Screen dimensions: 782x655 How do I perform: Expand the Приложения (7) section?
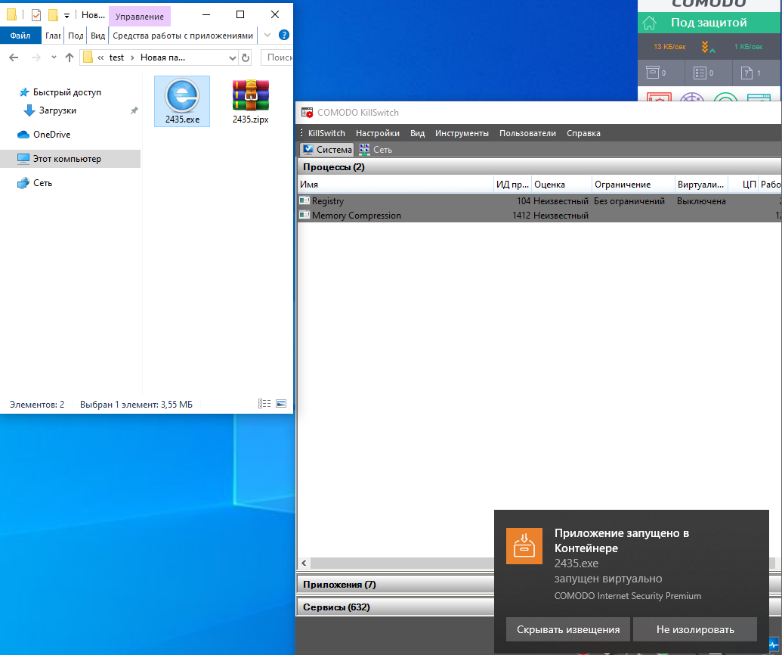(x=395, y=584)
